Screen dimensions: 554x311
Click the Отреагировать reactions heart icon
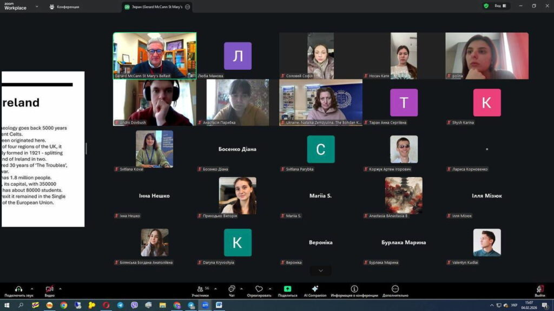[259, 289]
